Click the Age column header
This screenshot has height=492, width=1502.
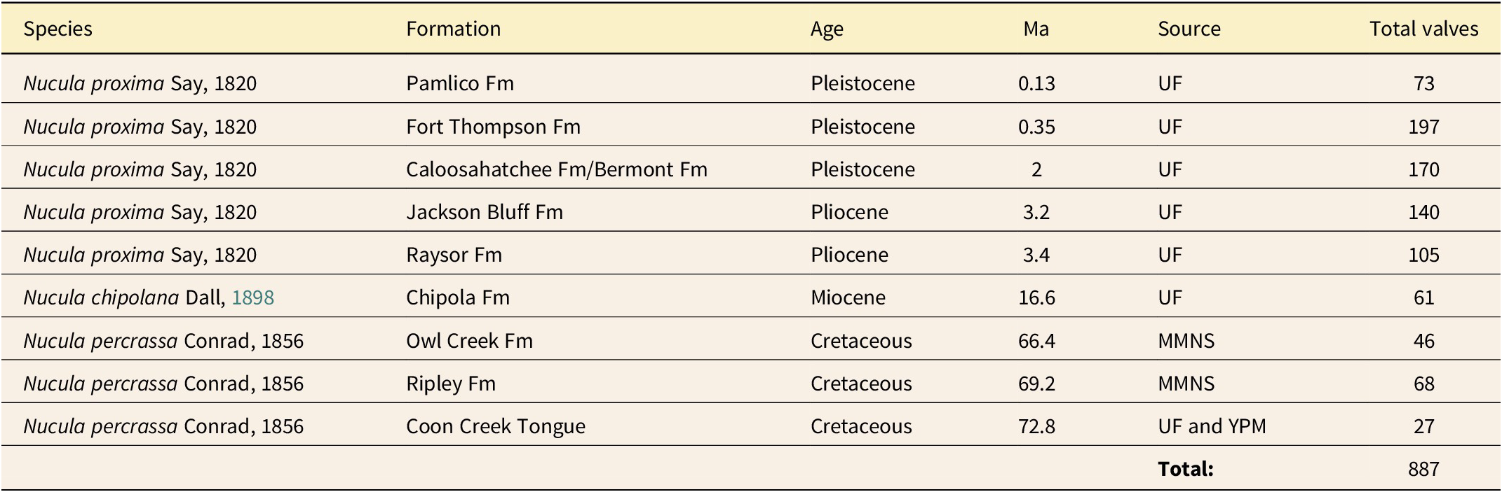[x=827, y=29]
